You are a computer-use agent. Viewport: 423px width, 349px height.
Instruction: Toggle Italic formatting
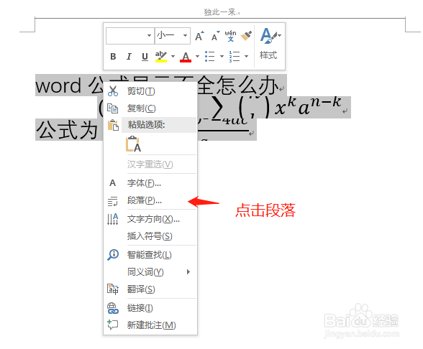[129, 57]
